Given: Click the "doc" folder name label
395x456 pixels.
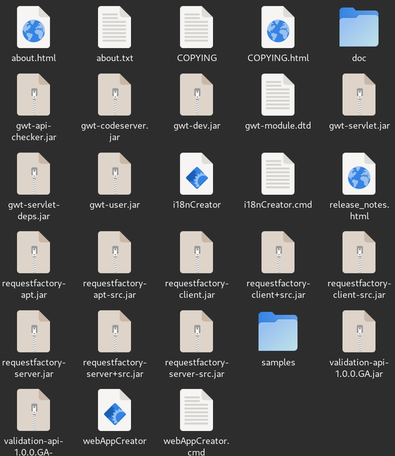Looking at the screenshot, I should (x=359, y=58).
